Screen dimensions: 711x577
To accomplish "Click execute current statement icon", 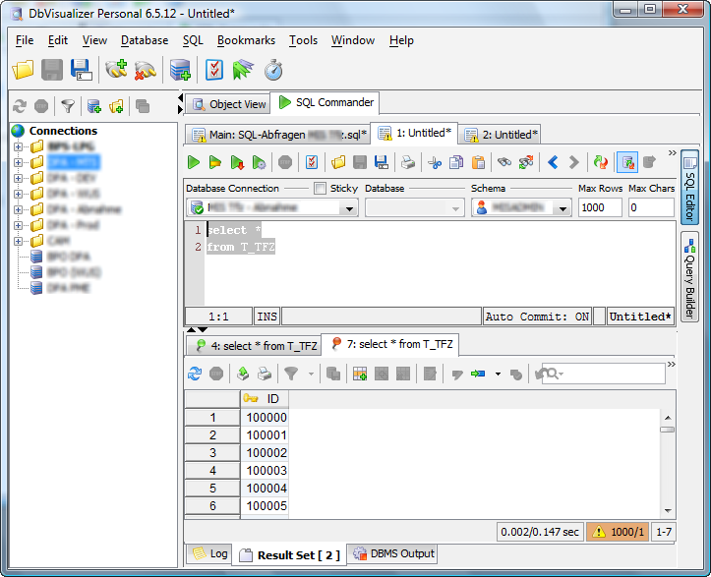I will click(215, 162).
